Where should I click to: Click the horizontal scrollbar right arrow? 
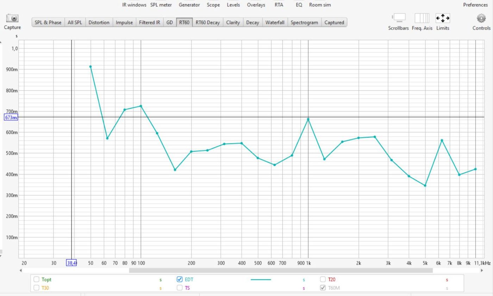481,270
